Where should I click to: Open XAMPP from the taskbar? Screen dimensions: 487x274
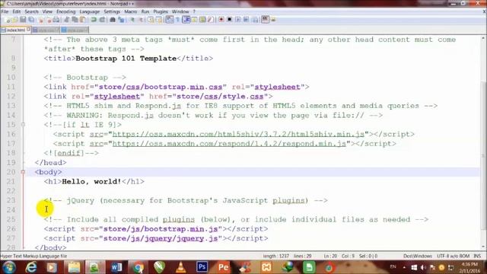click(x=266, y=267)
